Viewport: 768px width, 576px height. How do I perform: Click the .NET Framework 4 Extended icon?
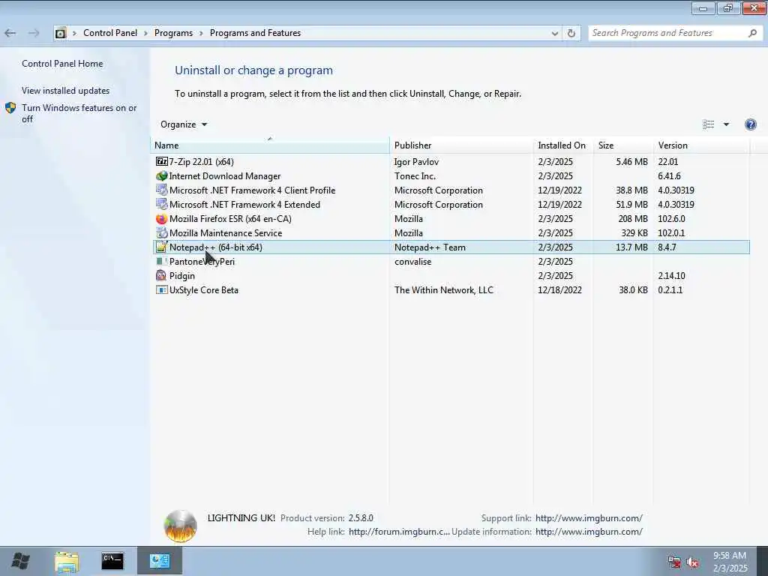[x=162, y=204]
